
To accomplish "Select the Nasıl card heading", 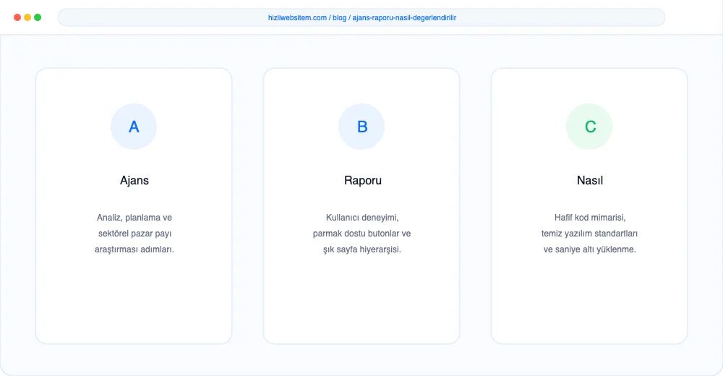I will pos(590,180).
